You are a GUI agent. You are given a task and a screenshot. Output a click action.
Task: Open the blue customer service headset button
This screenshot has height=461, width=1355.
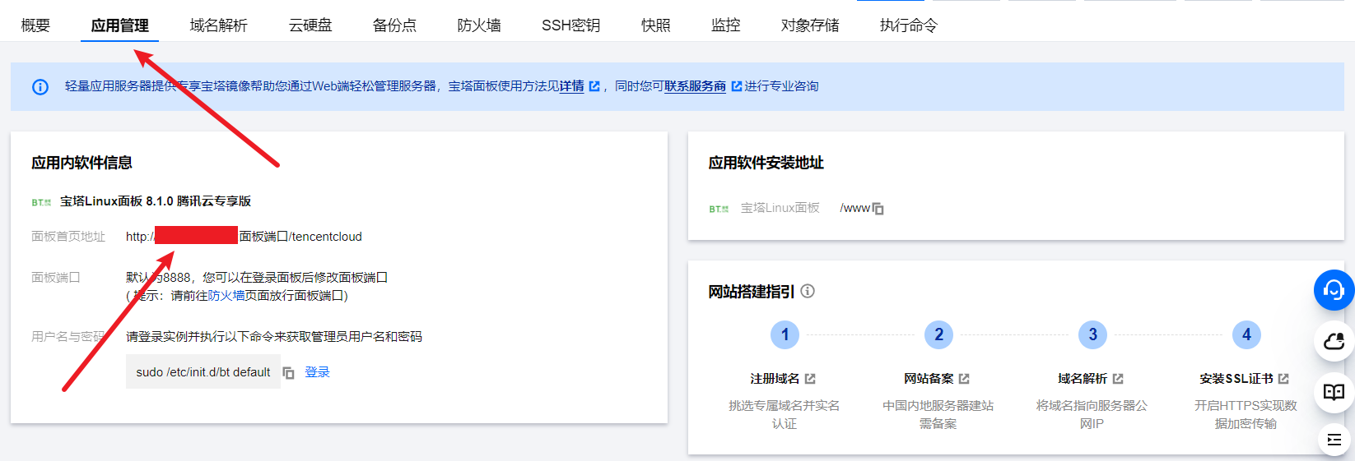tap(1334, 290)
